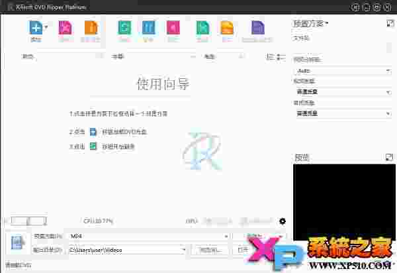This screenshot has height=273, width=397.
Task: Click the pop-out icon beside 预览
Action: (388, 157)
